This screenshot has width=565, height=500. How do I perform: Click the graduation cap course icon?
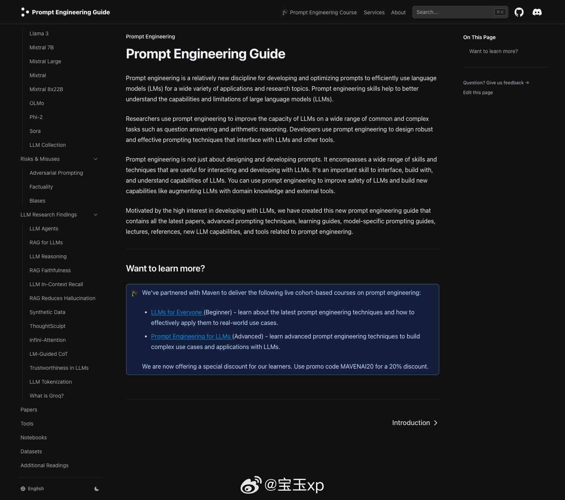tap(285, 12)
